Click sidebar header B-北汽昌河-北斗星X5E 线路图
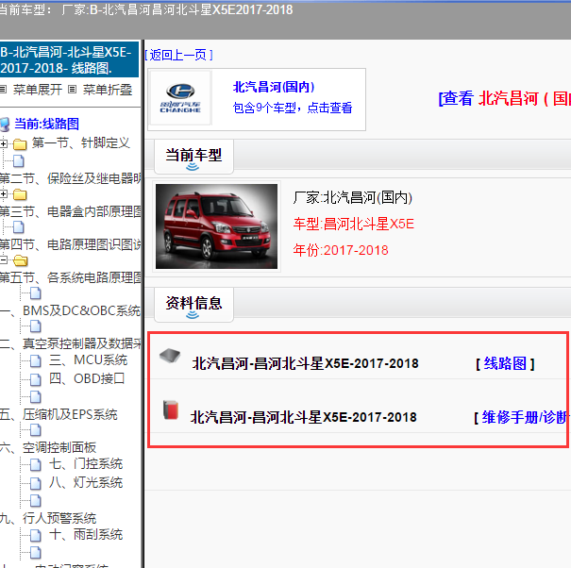571x568 pixels. [x=69, y=59]
